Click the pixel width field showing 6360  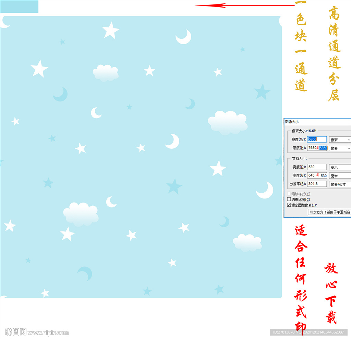pos(317,139)
